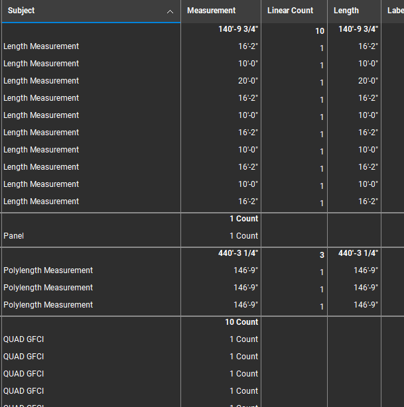Select the Length Measurement subject of the 20'-0" row

(41, 81)
